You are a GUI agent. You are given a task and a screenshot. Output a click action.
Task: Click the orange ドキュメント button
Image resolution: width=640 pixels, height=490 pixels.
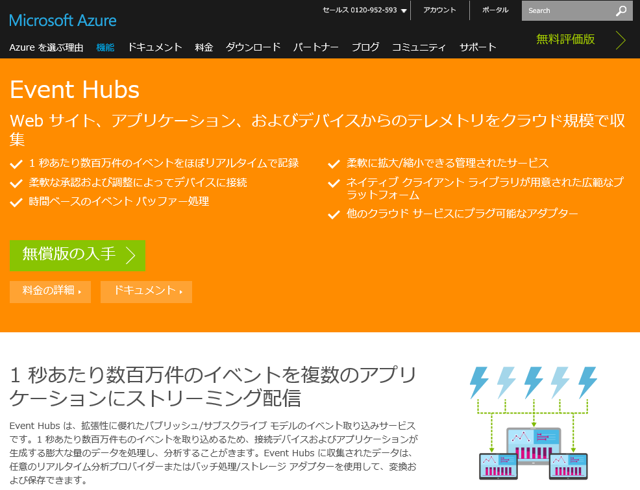click(x=146, y=291)
